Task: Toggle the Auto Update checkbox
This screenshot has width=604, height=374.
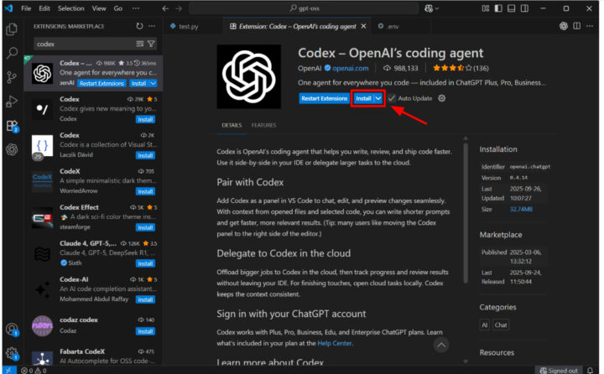Action: pyautogui.click(x=392, y=98)
